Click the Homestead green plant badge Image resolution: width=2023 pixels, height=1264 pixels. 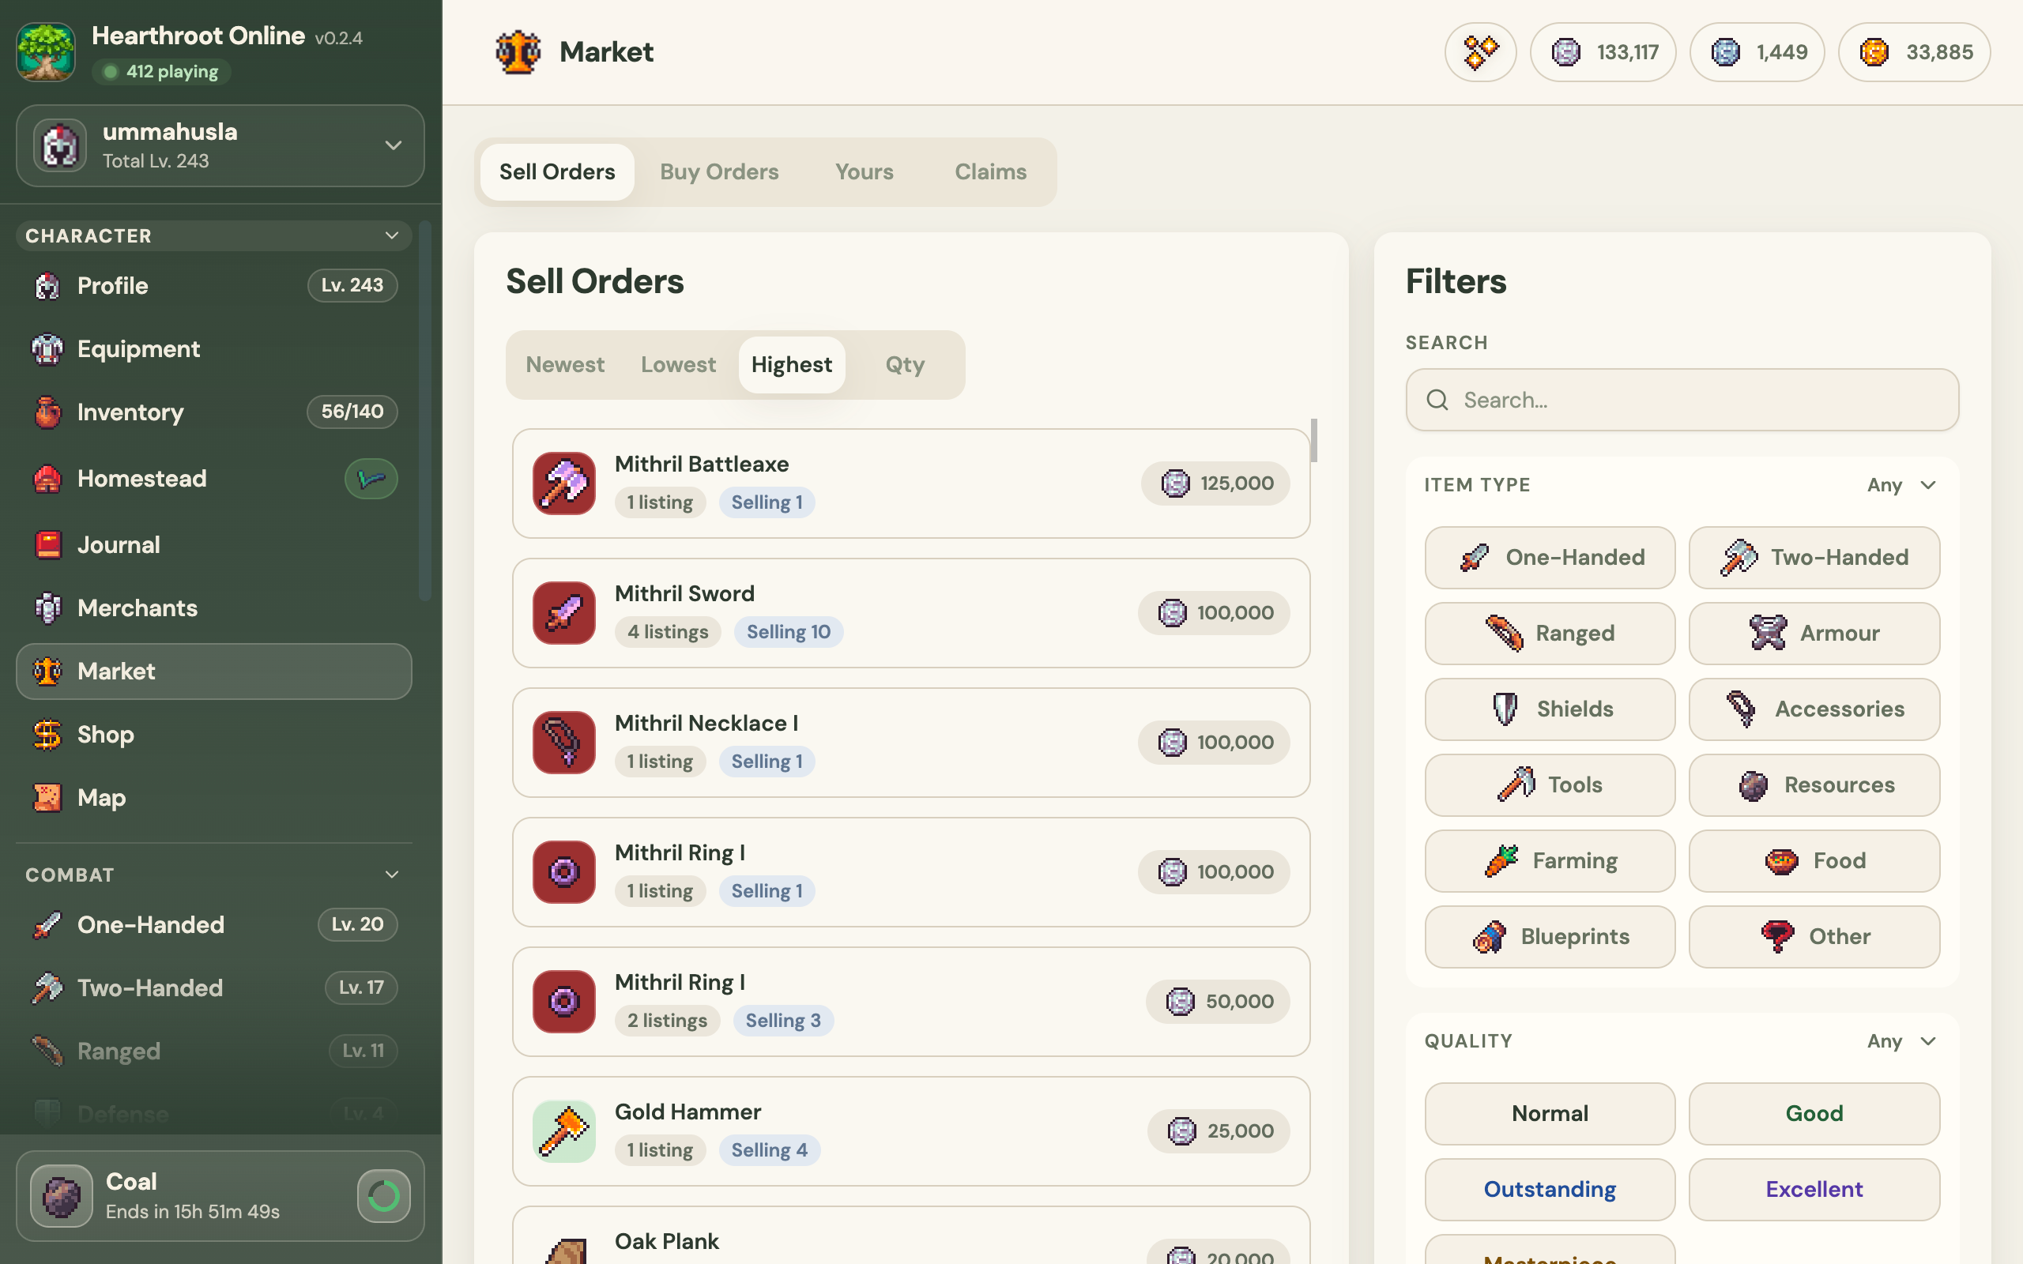(371, 478)
